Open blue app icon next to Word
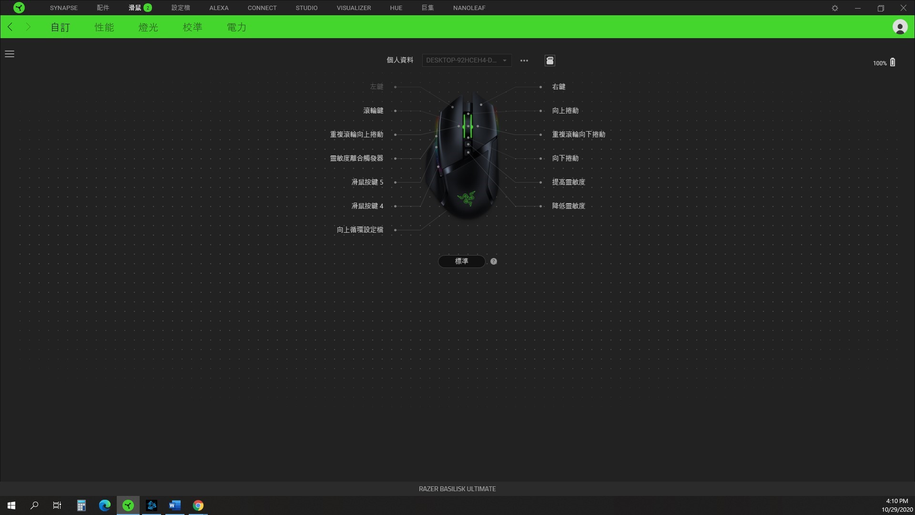 152,505
